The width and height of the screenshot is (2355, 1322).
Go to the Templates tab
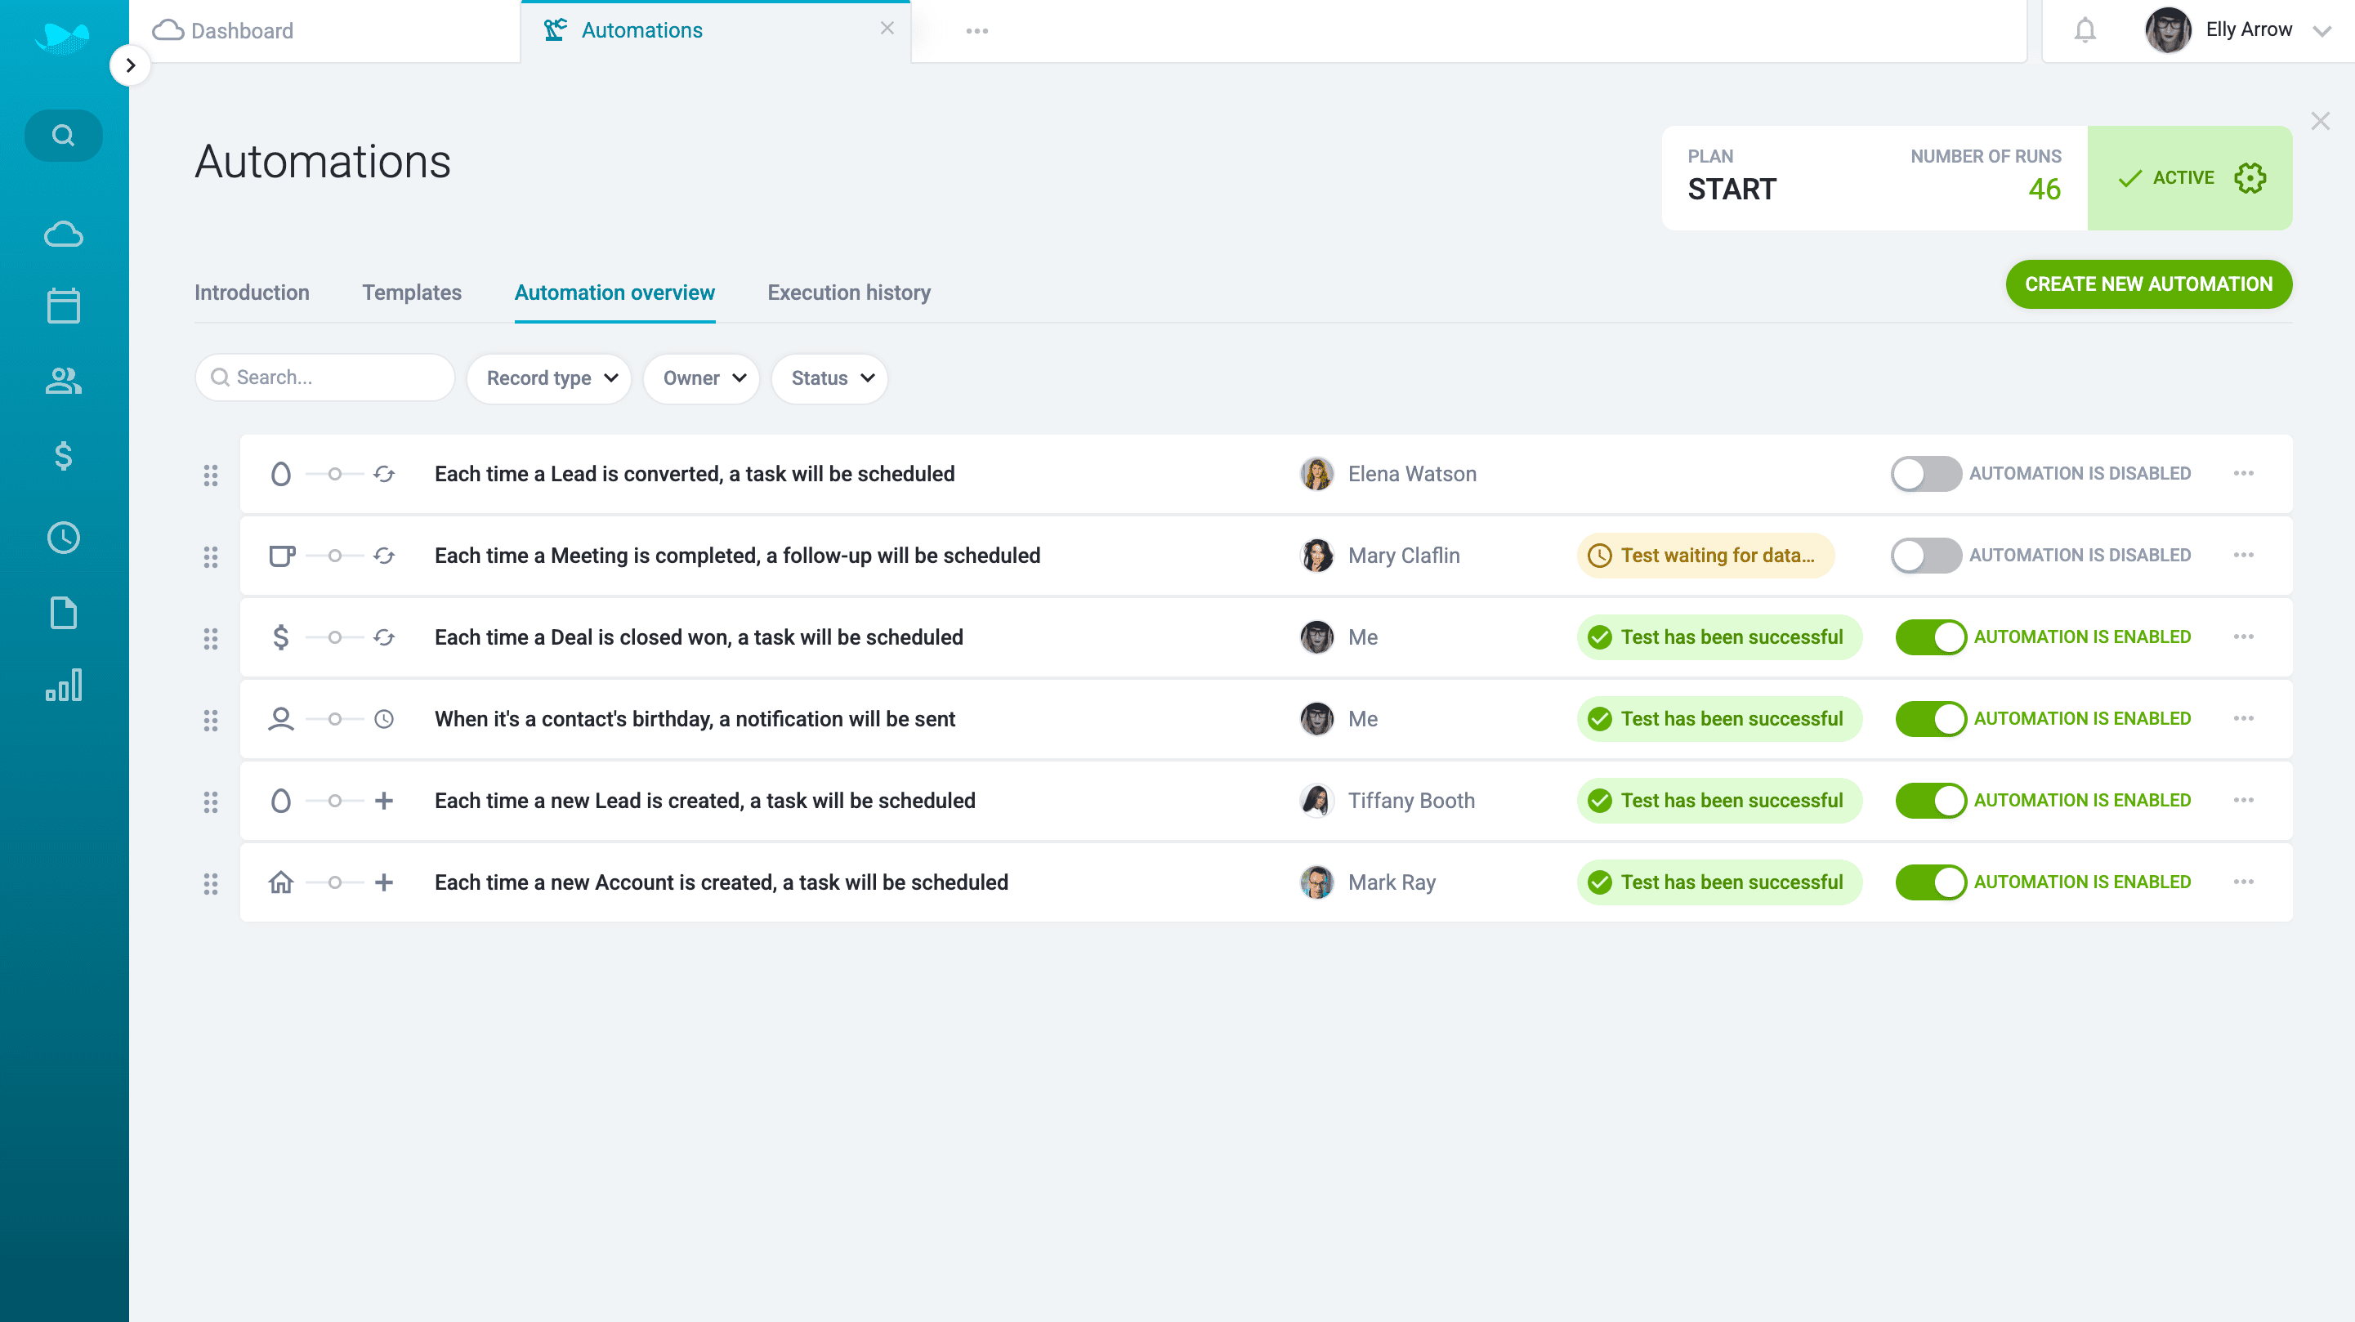coord(411,293)
